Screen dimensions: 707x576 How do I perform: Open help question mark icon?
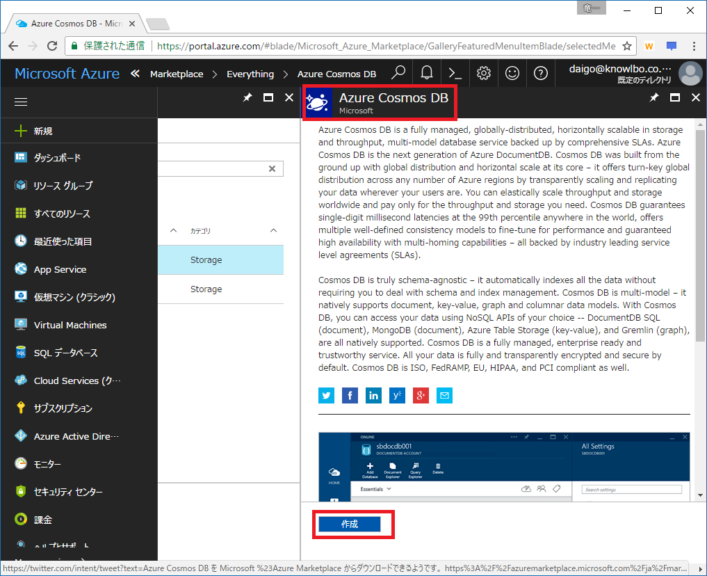point(541,73)
